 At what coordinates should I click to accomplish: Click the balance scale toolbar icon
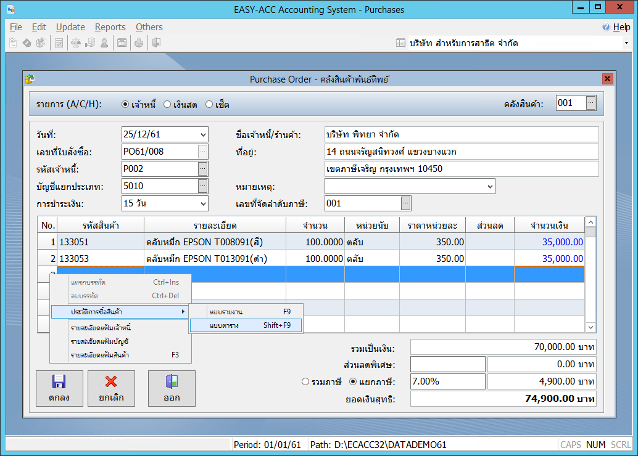(x=76, y=43)
